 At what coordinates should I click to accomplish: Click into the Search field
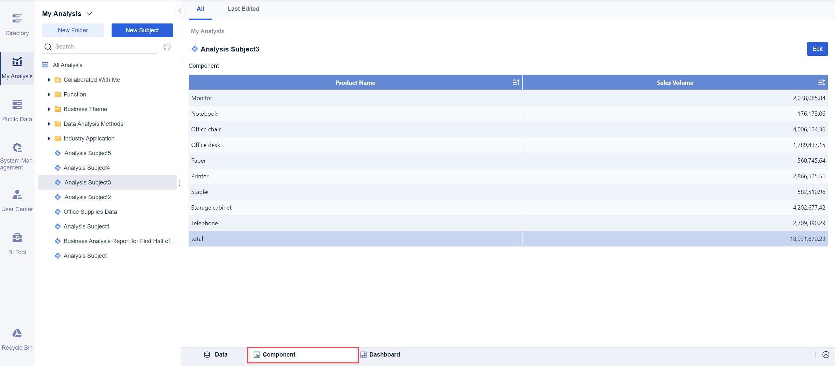[104, 47]
